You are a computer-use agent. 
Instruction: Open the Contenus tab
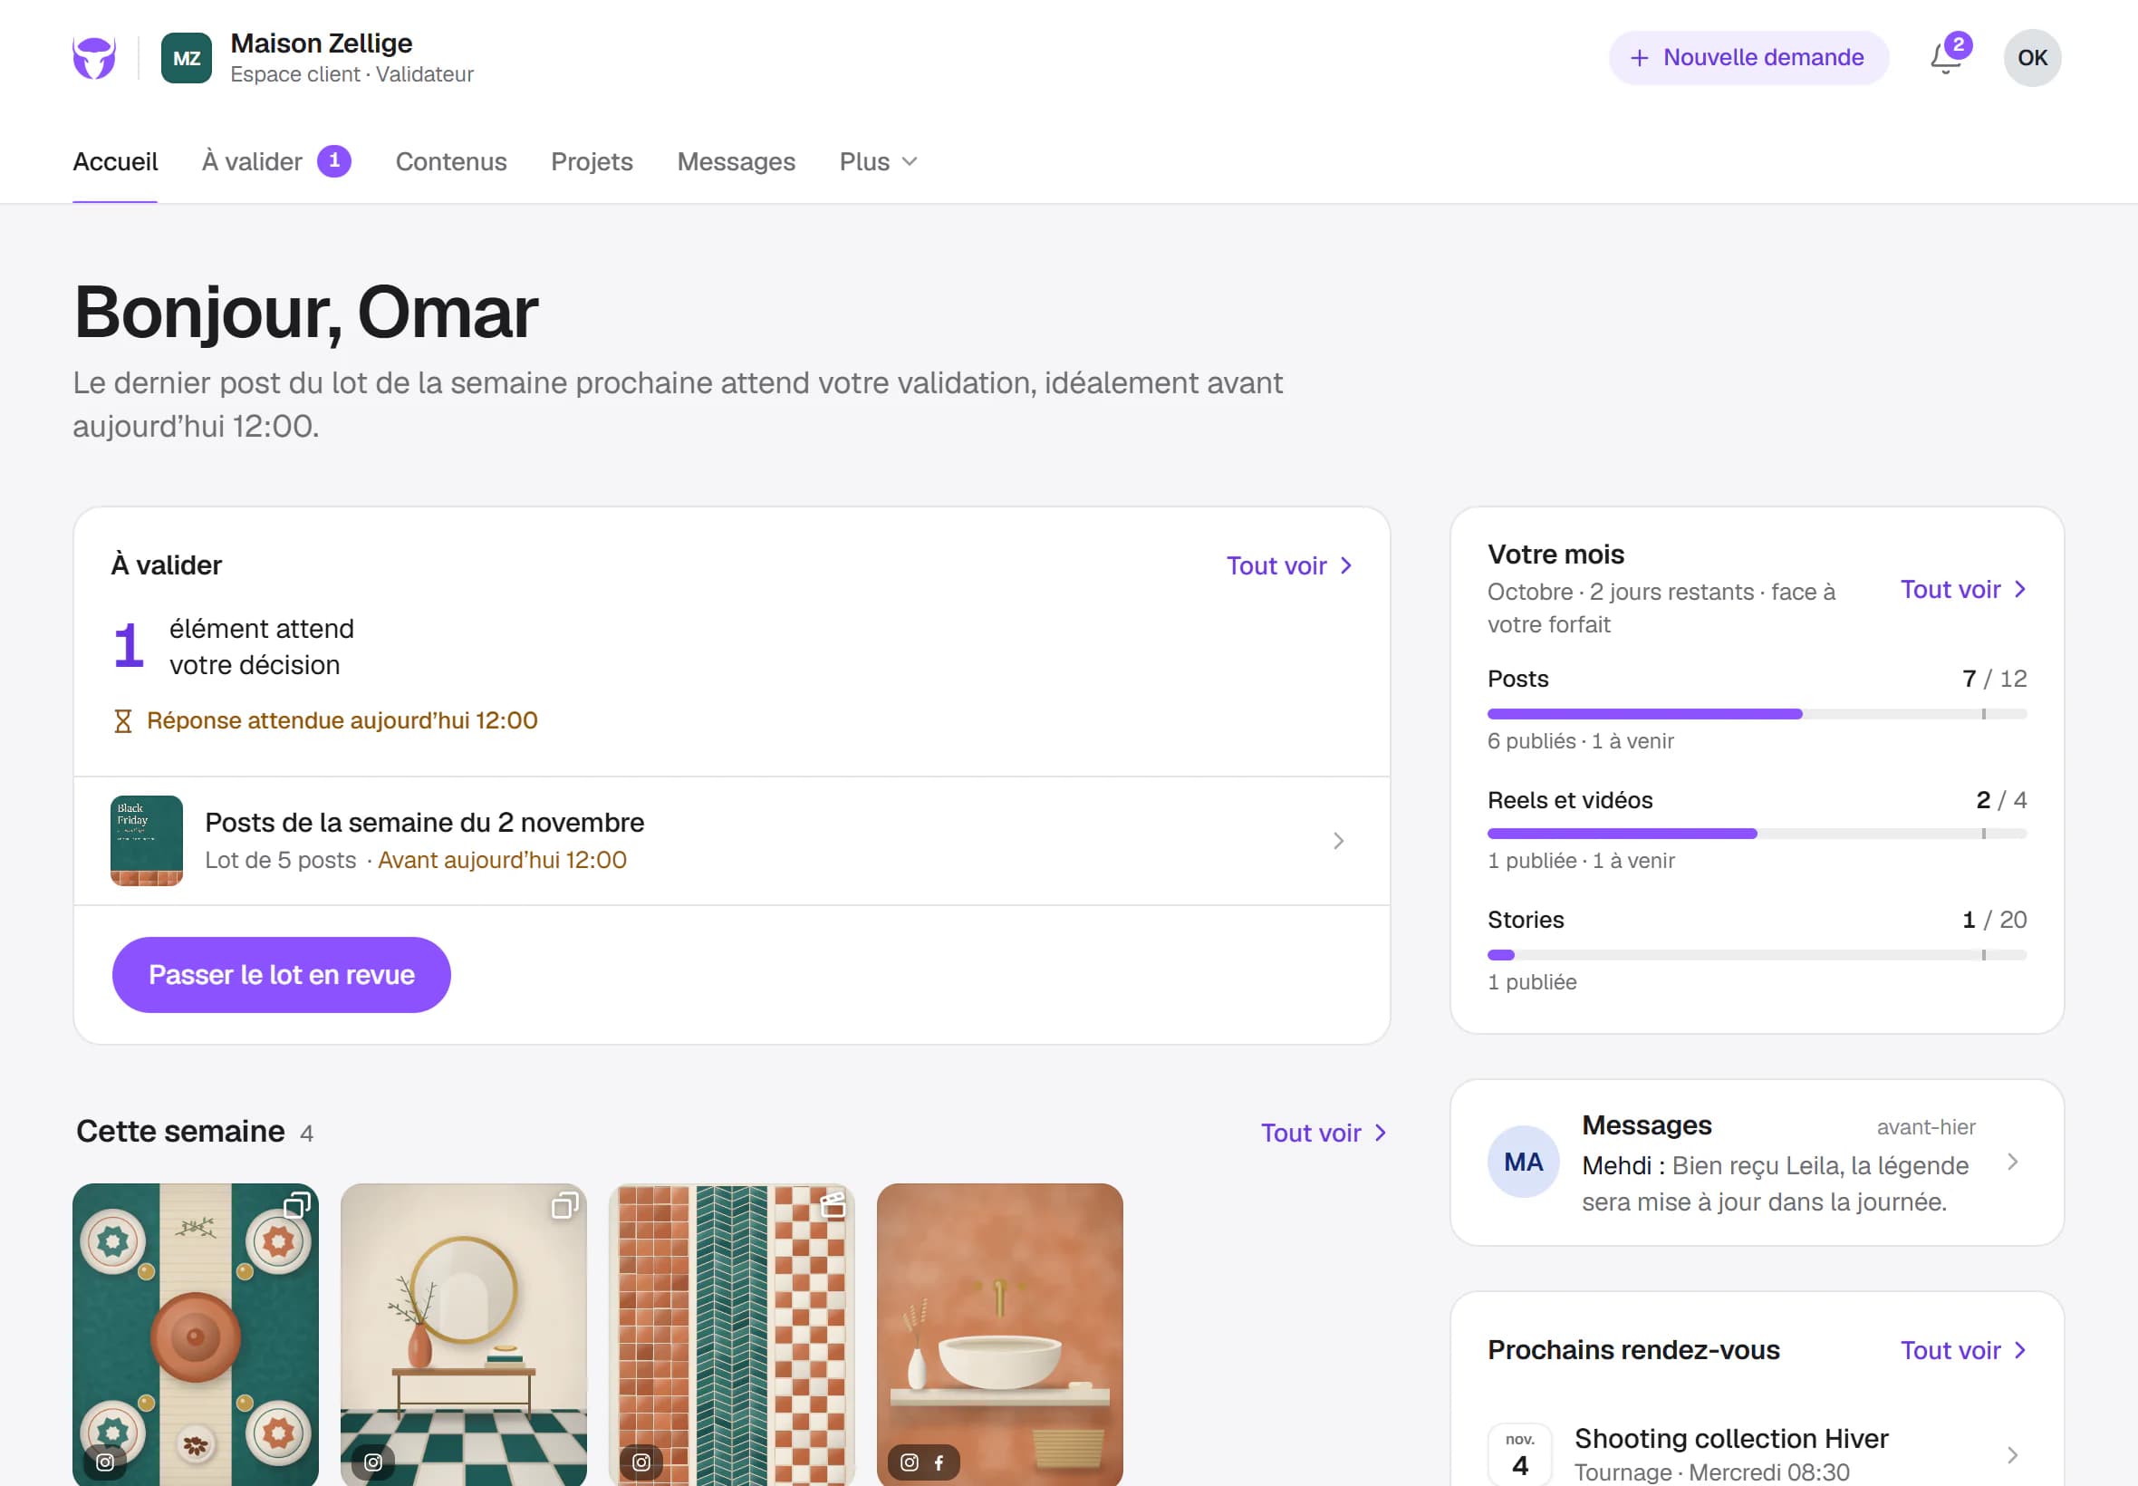(x=451, y=162)
